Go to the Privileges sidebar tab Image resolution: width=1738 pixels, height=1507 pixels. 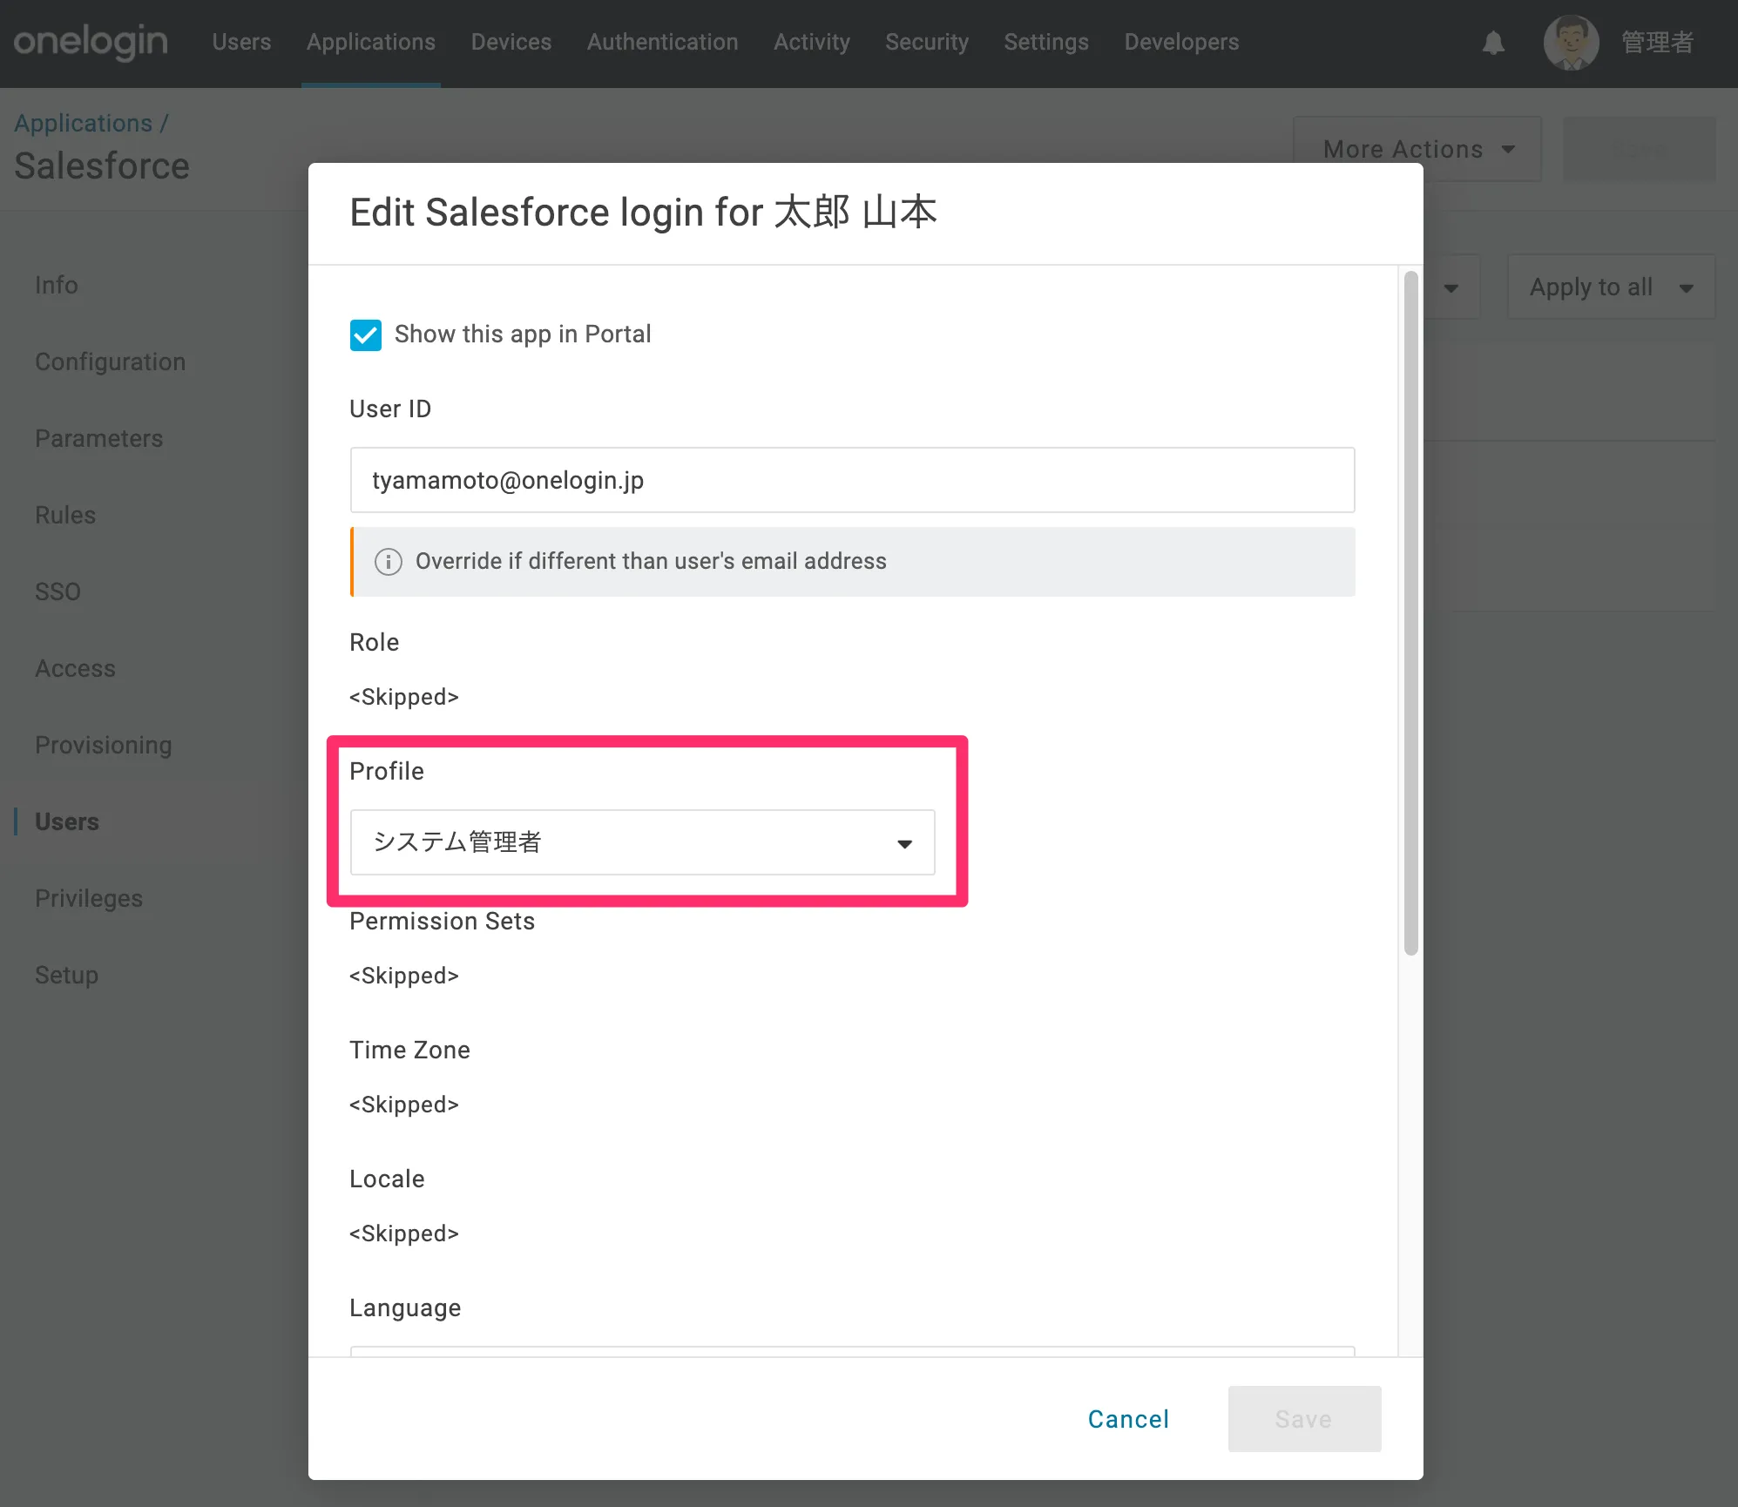(x=89, y=898)
